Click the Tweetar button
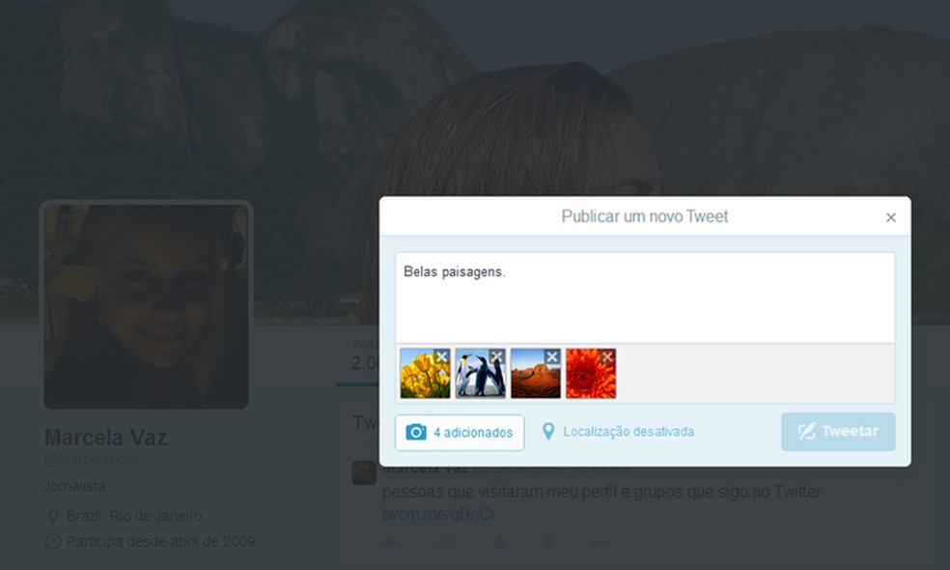The height and width of the screenshot is (570, 950). pos(838,432)
